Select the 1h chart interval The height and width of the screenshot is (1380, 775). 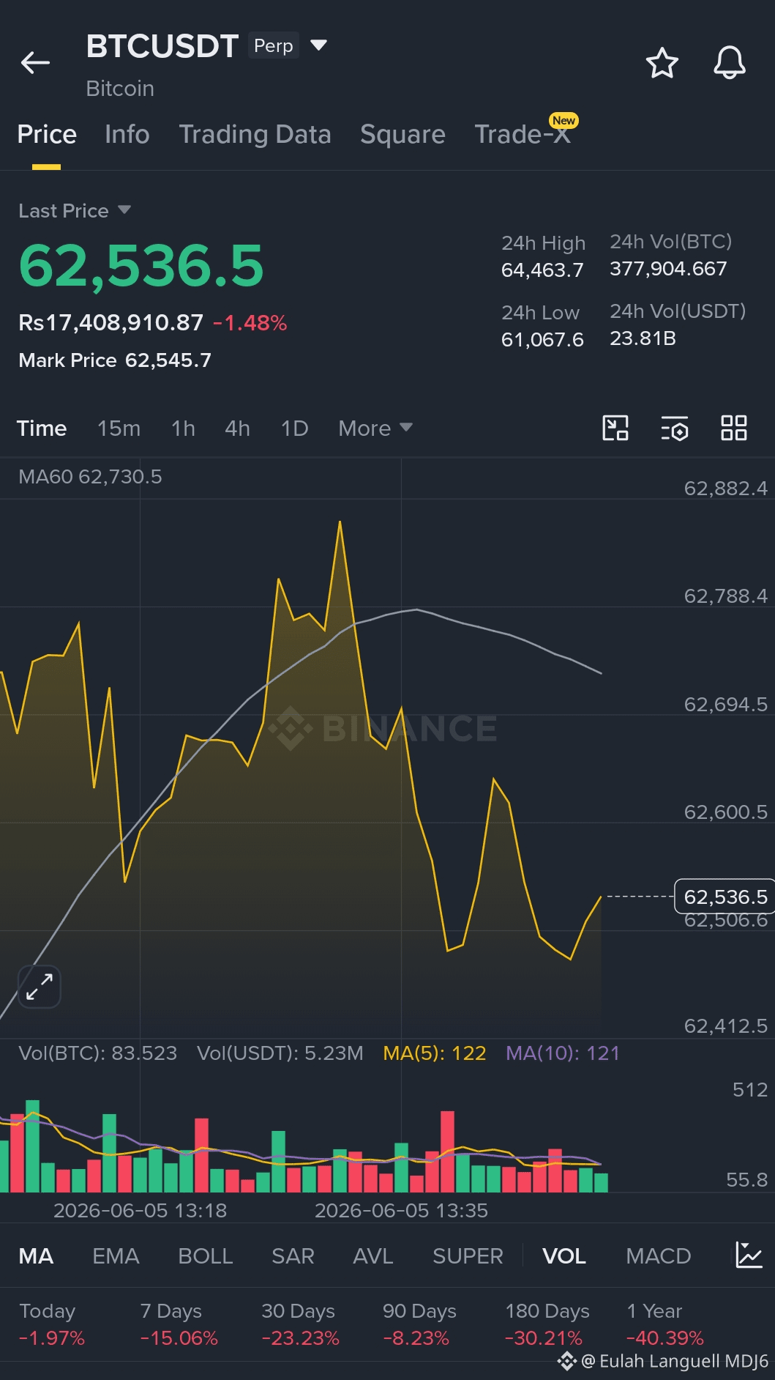point(183,428)
